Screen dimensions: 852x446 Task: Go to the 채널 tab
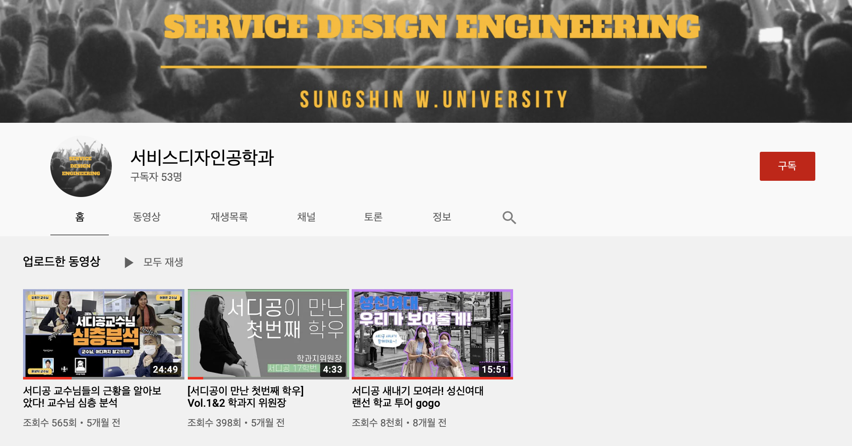point(306,217)
